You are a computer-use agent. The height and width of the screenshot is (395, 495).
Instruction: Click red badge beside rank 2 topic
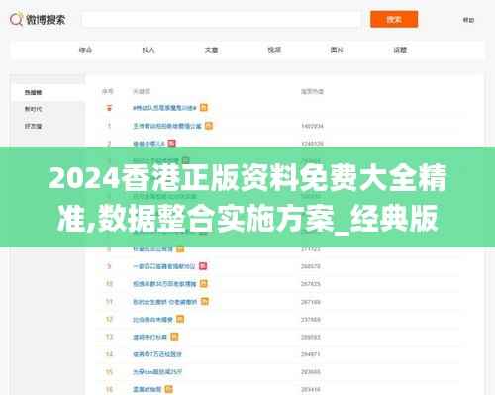[x=172, y=143]
